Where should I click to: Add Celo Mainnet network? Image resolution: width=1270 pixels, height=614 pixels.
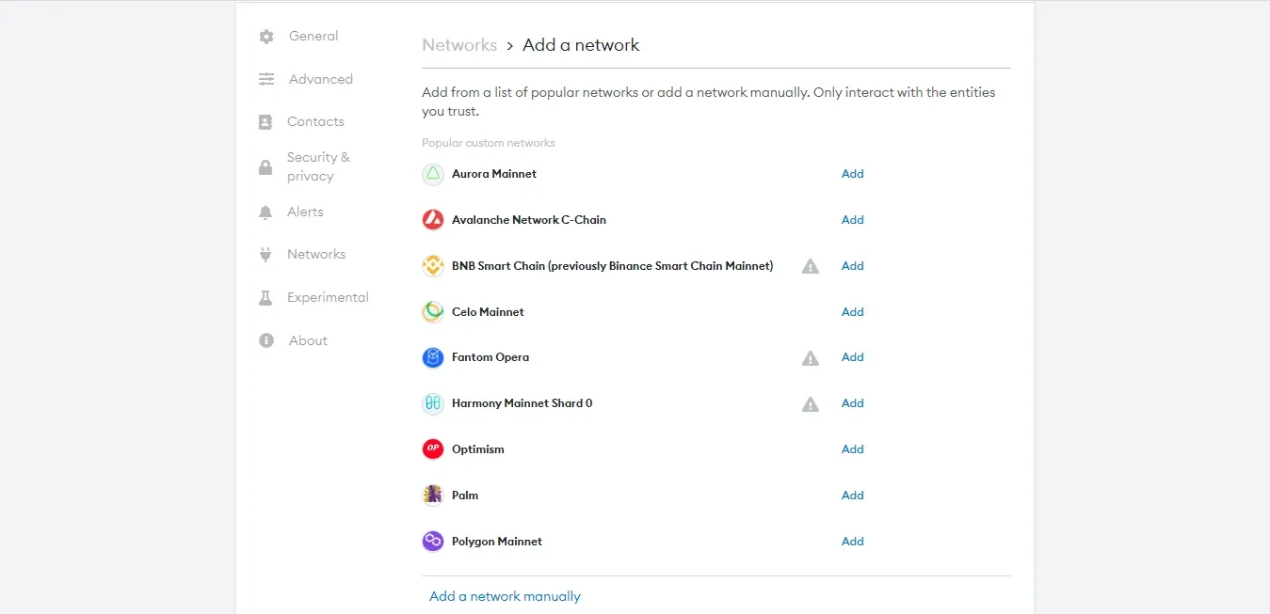[x=853, y=312]
